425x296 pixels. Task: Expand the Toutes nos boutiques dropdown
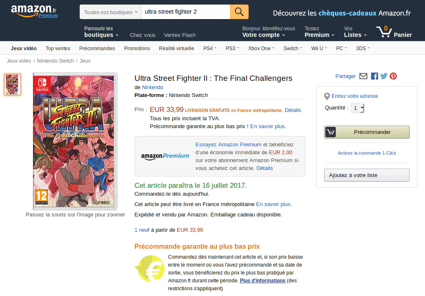[x=110, y=12]
